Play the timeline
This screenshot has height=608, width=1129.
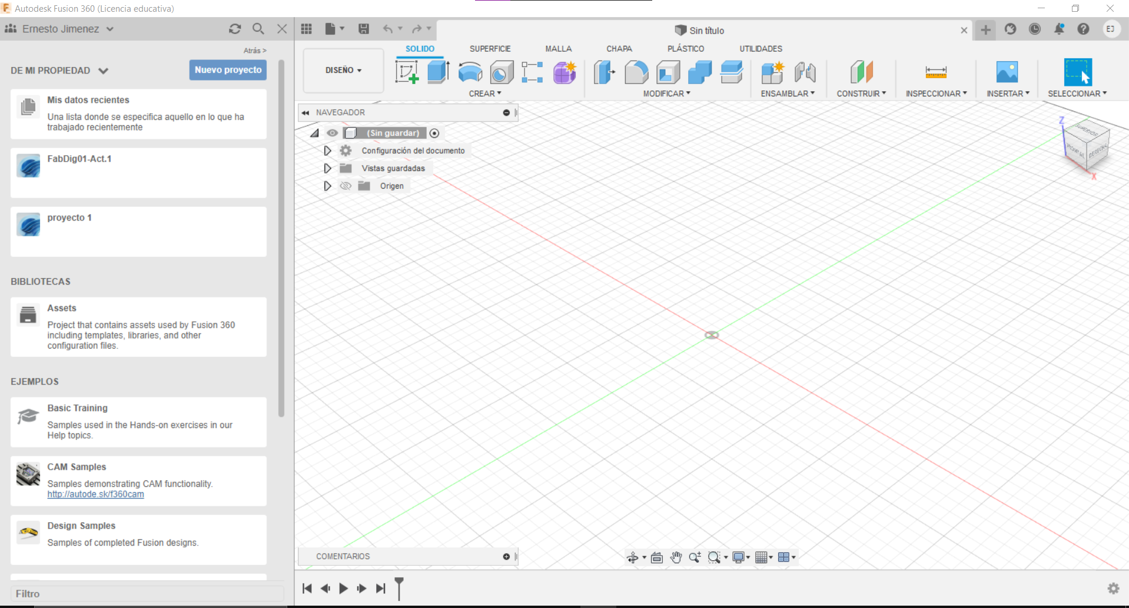click(x=343, y=588)
